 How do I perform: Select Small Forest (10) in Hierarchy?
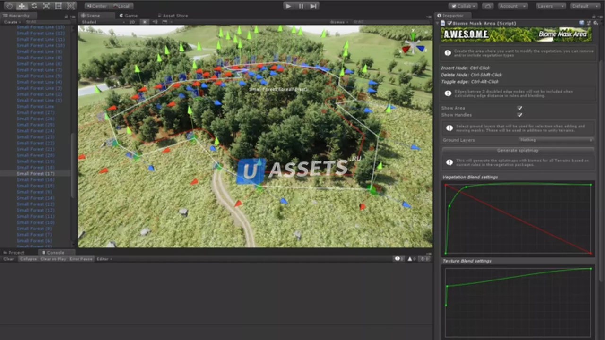pos(36,222)
